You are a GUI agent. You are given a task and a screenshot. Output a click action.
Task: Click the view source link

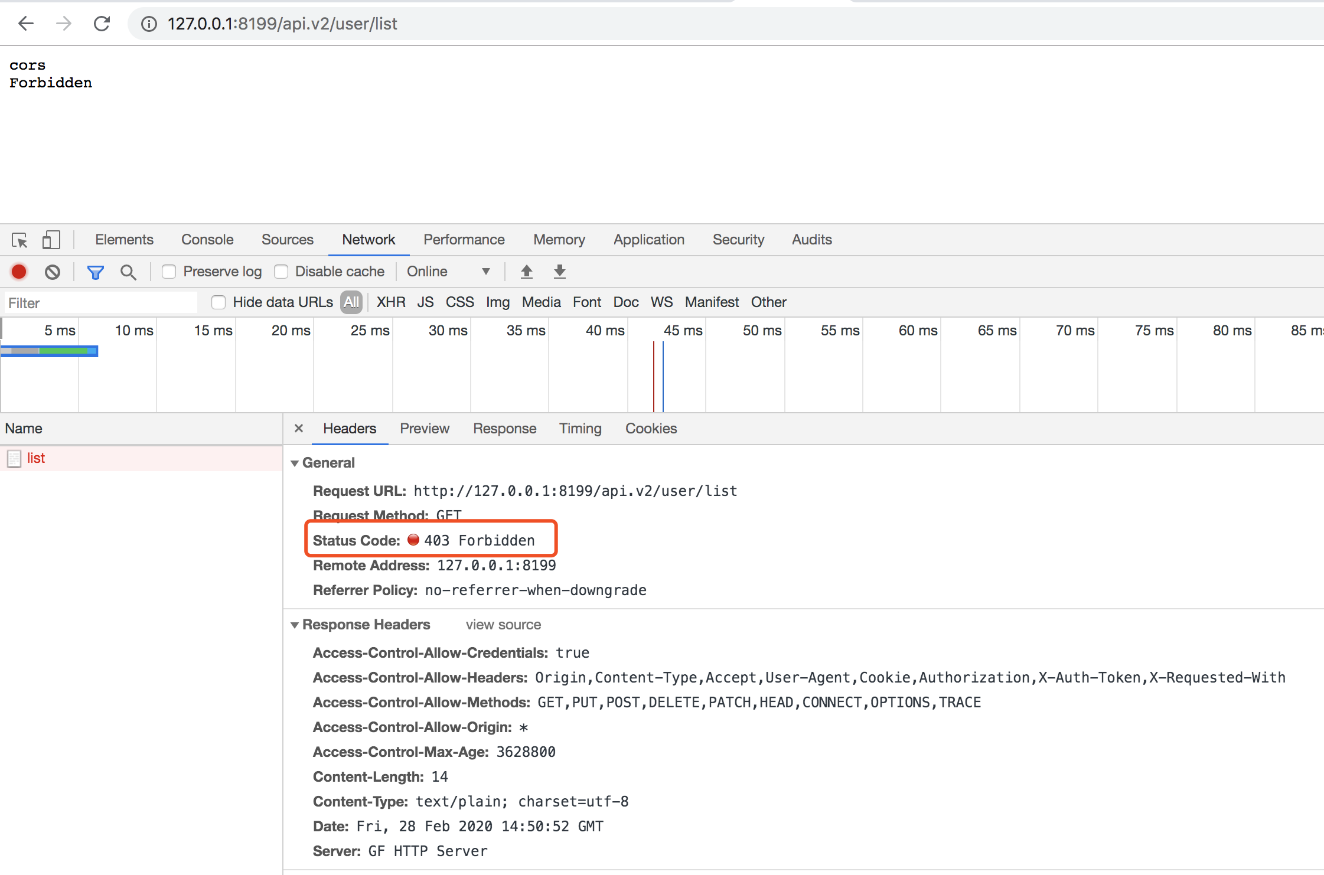(503, 625)
